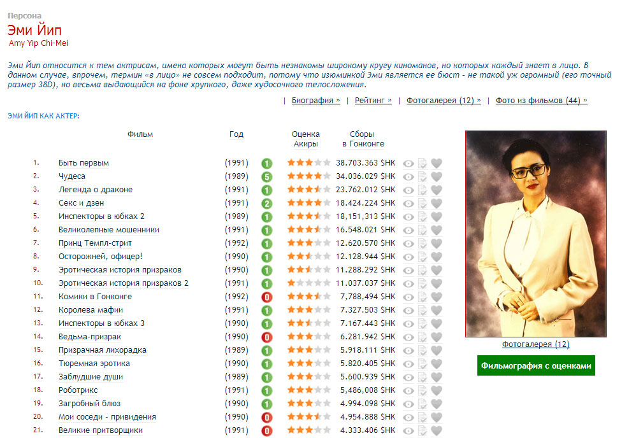Click eye icon in Комики в Гонконге row
Viewport: 622px width, 438px height.
tap(408, 297)
